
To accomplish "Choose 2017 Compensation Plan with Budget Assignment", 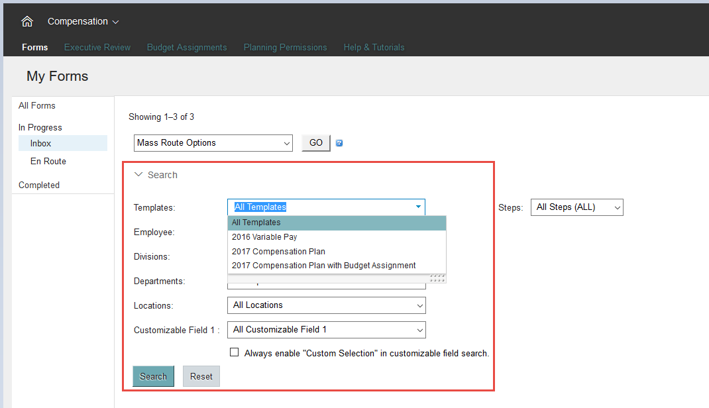I will 337,266.
